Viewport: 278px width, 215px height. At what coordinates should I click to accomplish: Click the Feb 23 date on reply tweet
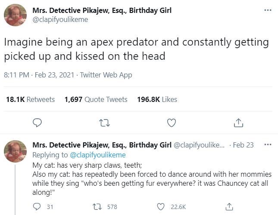pyautogui.click(x=244, y=145)
